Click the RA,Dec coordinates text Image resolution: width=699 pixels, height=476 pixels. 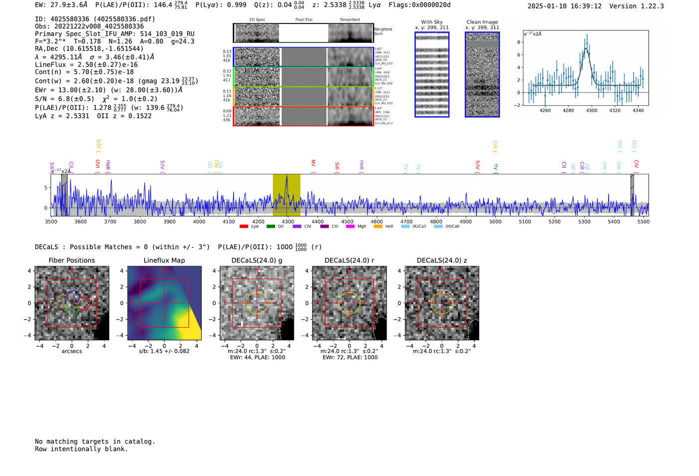point(89,48)
